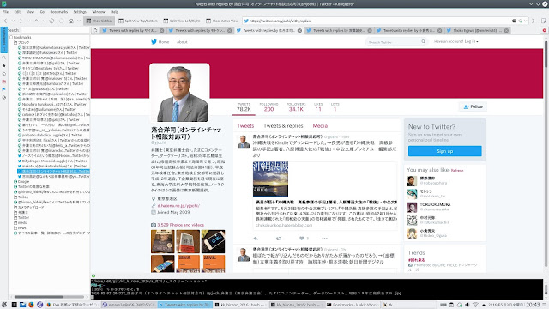This screenshot has height=309, width=549.
Task: Go back with the Back arrow
Action: [x=5, y=21]
